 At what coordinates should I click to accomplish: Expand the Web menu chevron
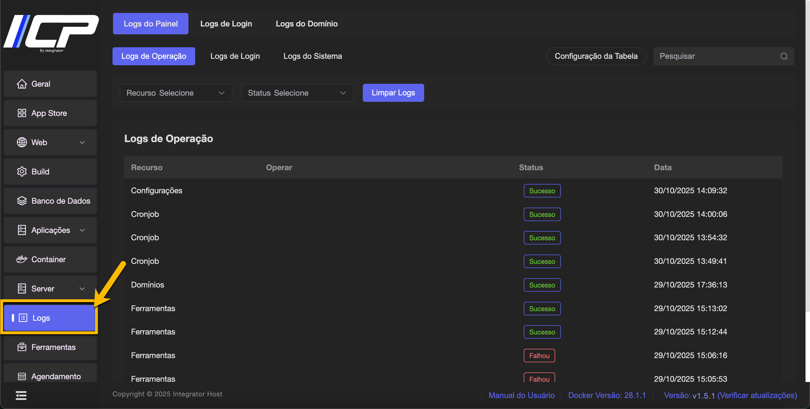(x=82, y=142)
